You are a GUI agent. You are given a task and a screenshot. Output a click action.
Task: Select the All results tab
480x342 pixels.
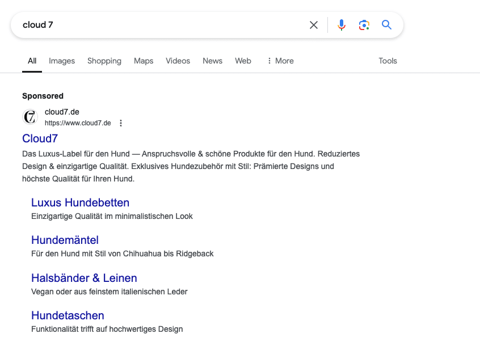pyautogui.click(x=32, y=61)
